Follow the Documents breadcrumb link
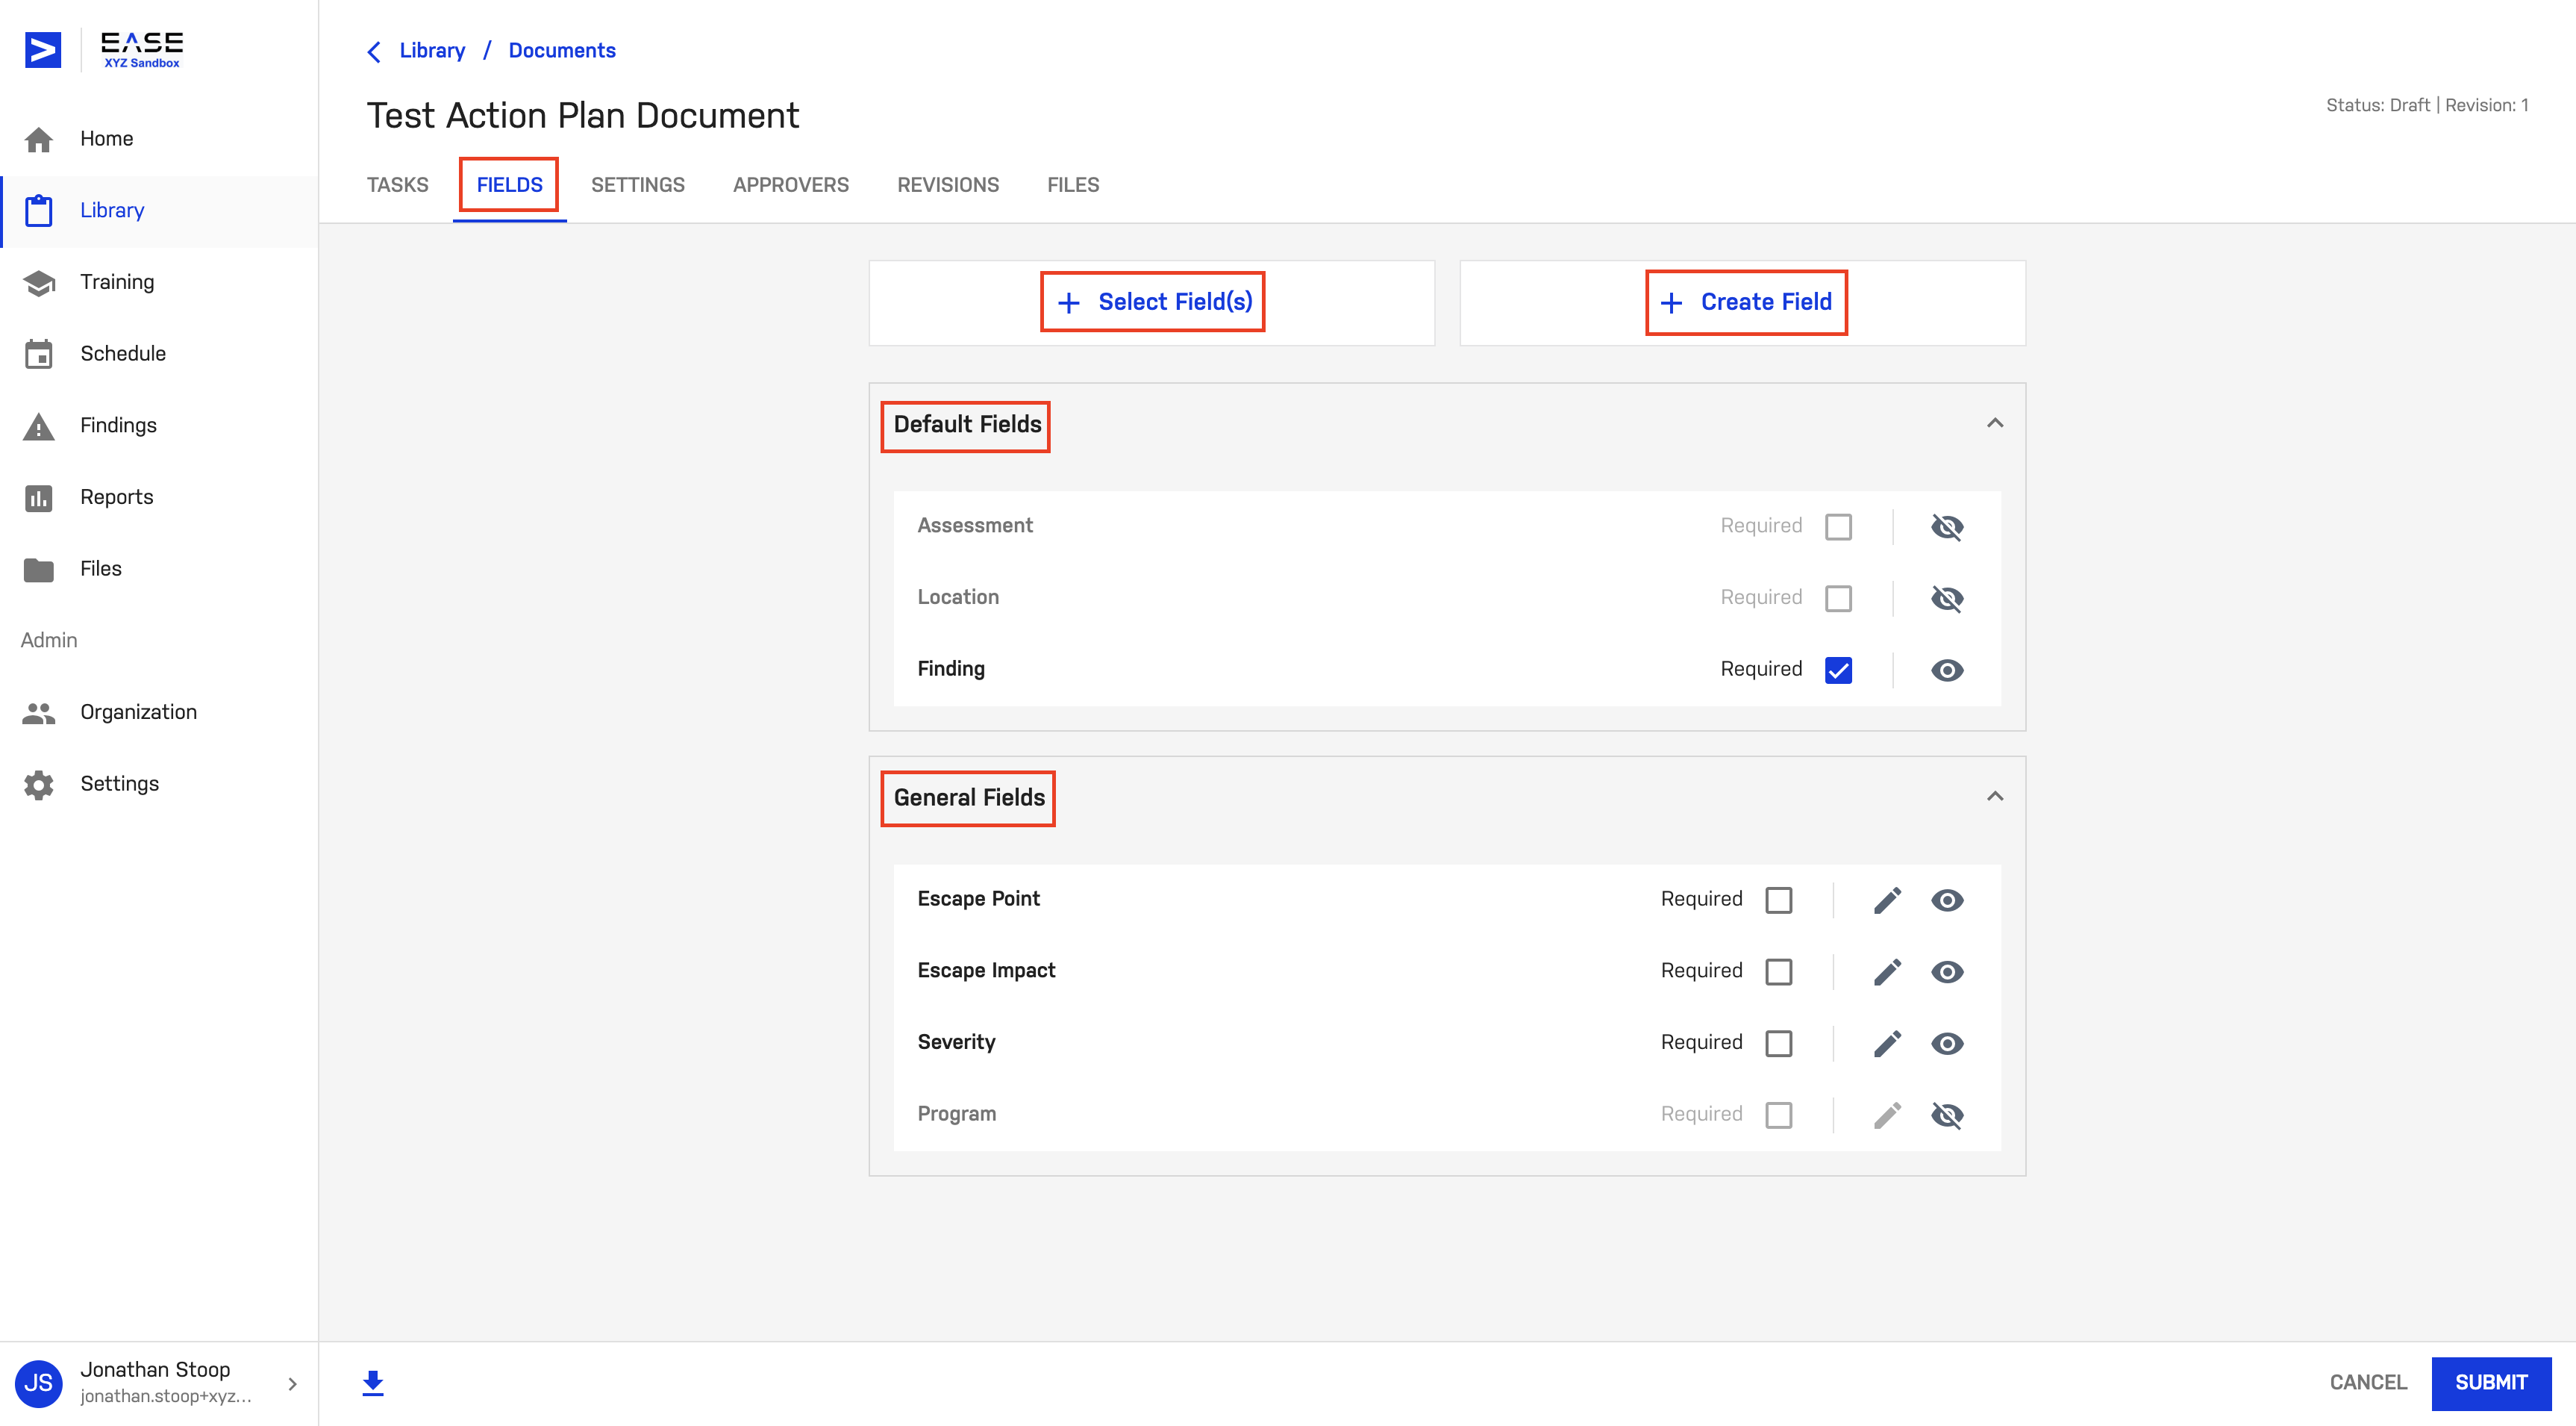The image size is (2576, 1426). pyautogui.click(x=562, y=51)
